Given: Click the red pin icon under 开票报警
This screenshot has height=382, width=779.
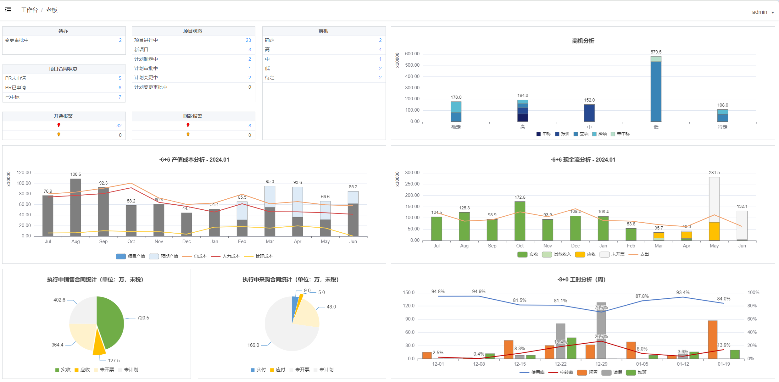Looking at the screenshot, I should pos(58,125).
